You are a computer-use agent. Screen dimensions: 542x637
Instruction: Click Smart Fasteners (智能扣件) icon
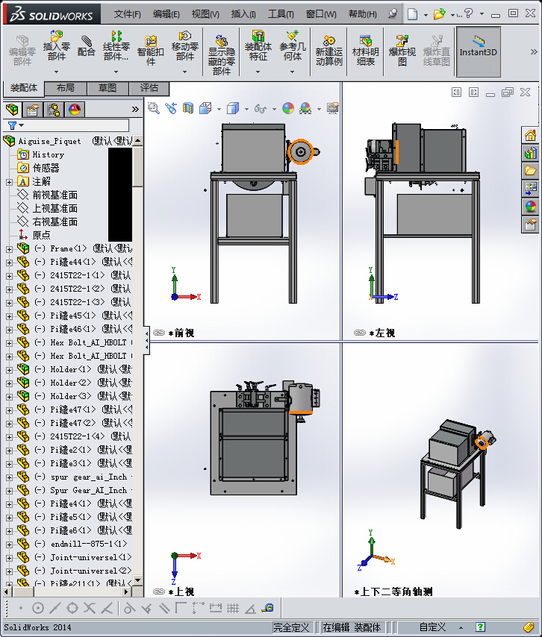[151, 51]
